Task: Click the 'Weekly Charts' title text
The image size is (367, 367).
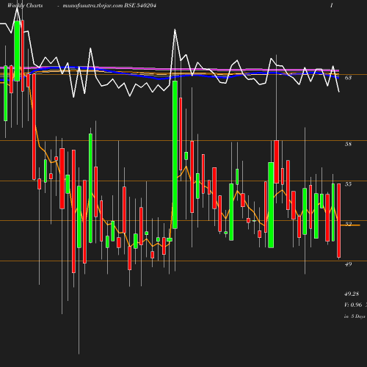Action: pyautogui.click(x=25, y=5)
